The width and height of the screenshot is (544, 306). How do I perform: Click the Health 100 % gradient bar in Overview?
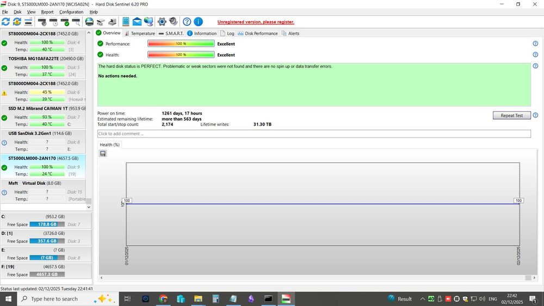[181, 55]
